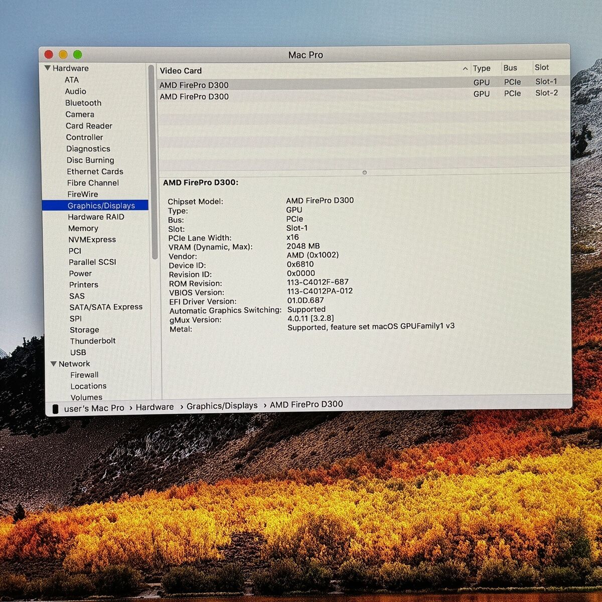Open the Parallel SCSI entry

coord(92,262)
